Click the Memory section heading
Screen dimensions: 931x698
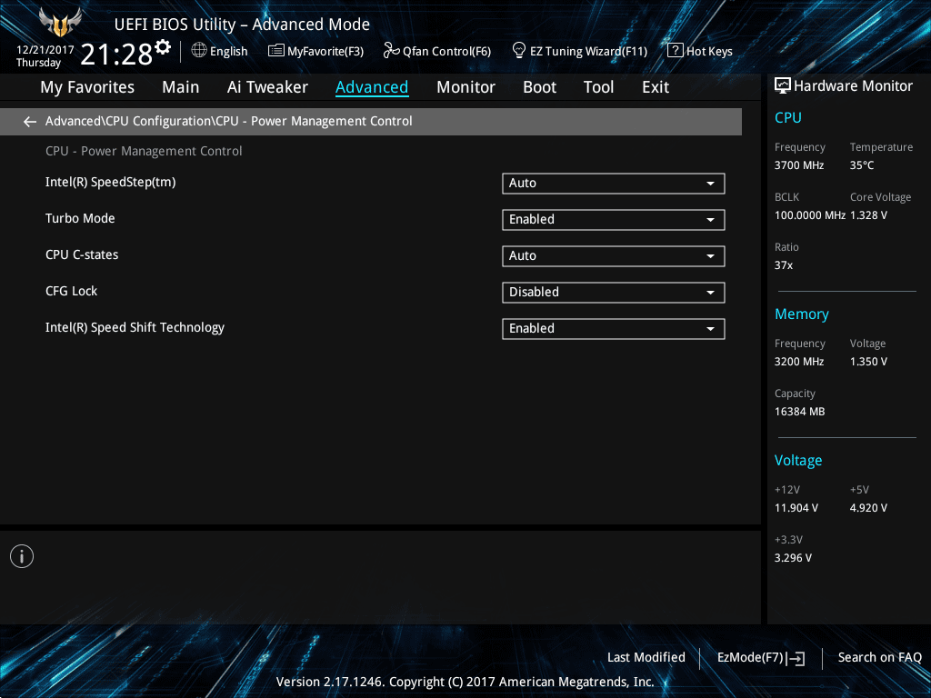(x=802, y=314)
